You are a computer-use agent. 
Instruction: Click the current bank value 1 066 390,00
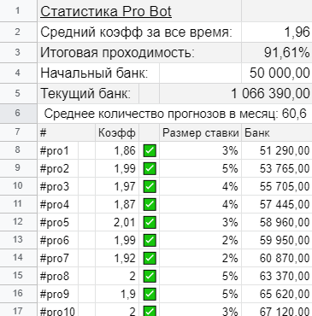(x=235, y=93)
